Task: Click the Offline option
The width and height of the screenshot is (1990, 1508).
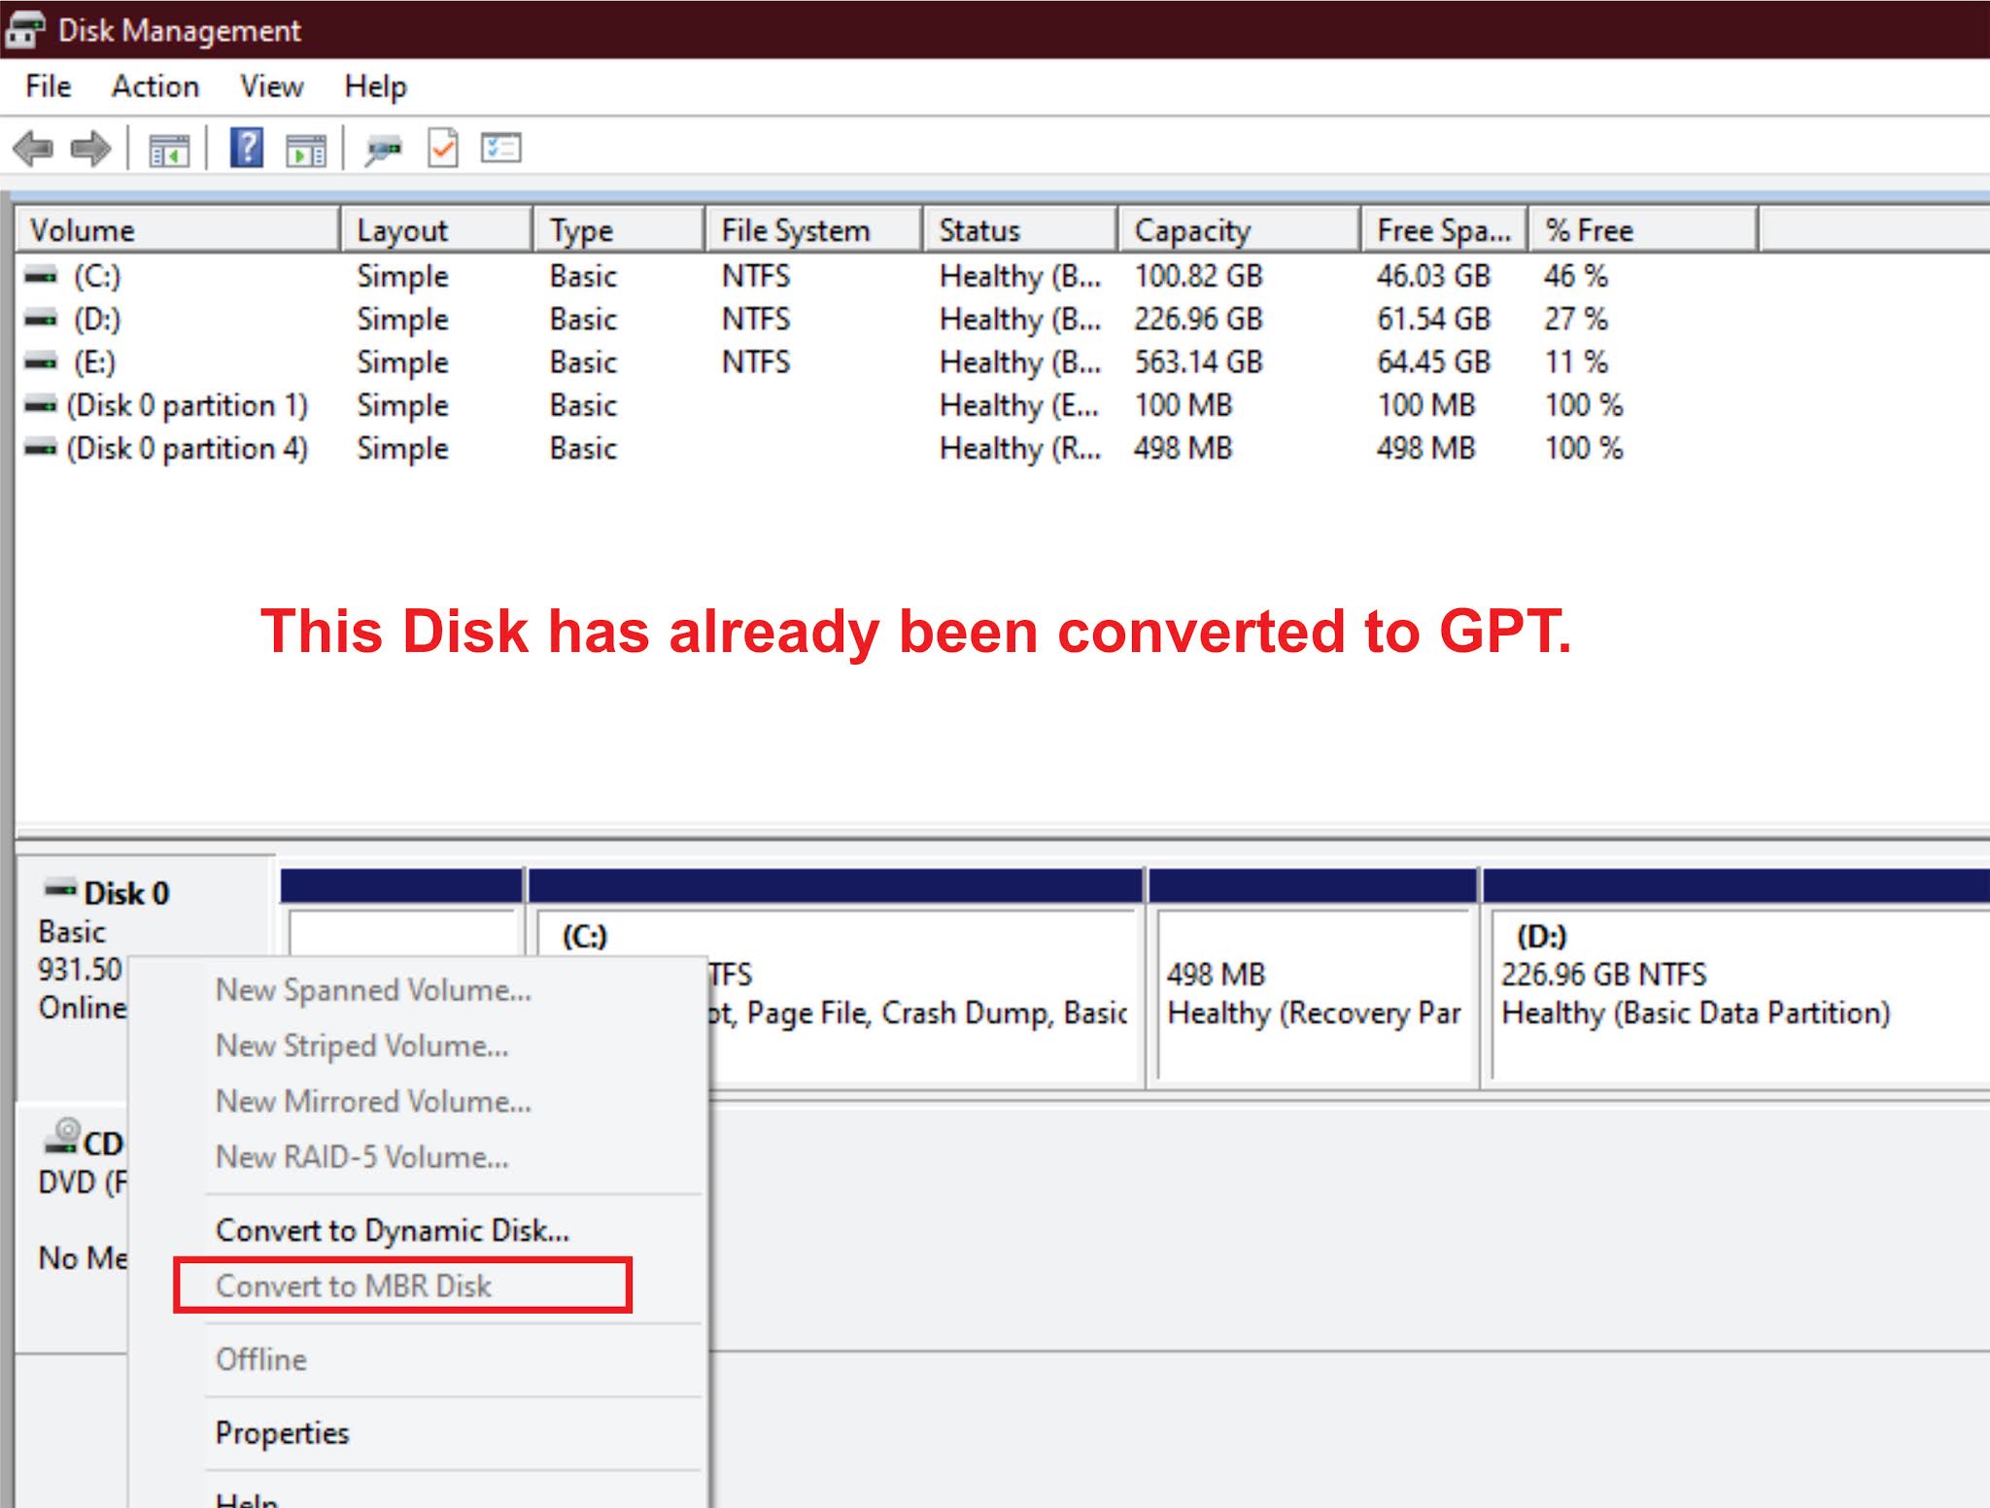Action: pos(260,1359)
